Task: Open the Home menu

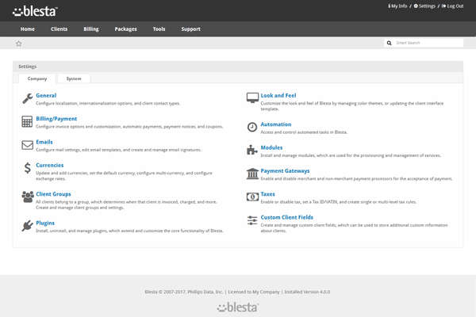Action: click(28, 29)
